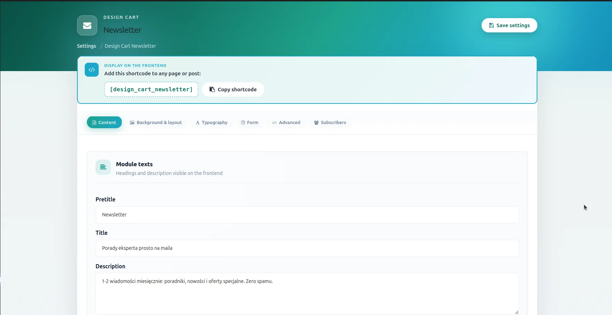Click the Description field label
This screenshot has width=612, height=315.
110,266
